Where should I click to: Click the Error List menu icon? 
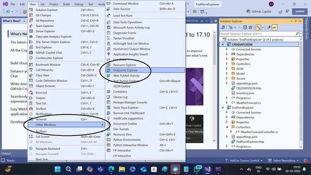coord(31,93)
